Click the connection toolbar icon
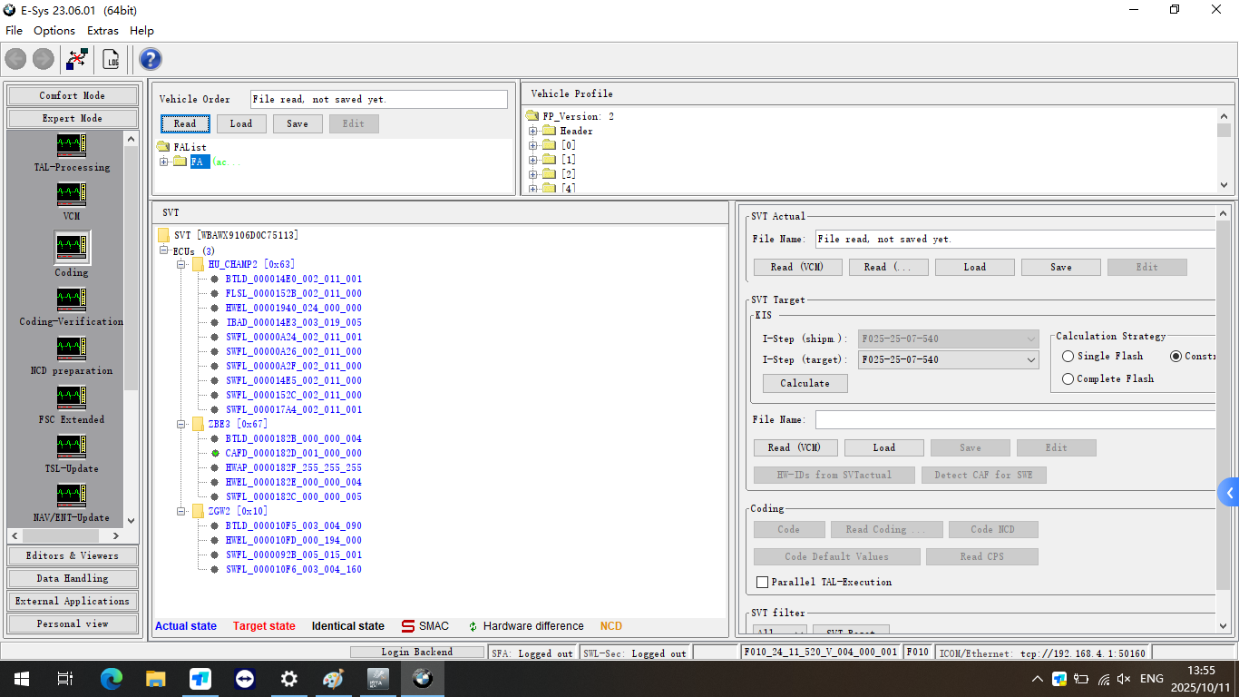The height and width of the screenshot is (697, 1239). 78,60
